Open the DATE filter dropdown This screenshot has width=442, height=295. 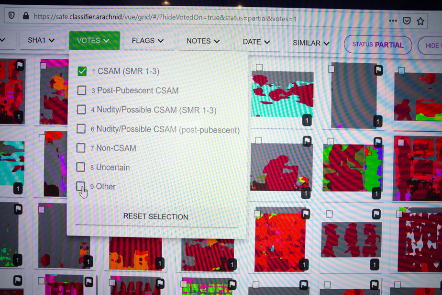pos(256,42)
